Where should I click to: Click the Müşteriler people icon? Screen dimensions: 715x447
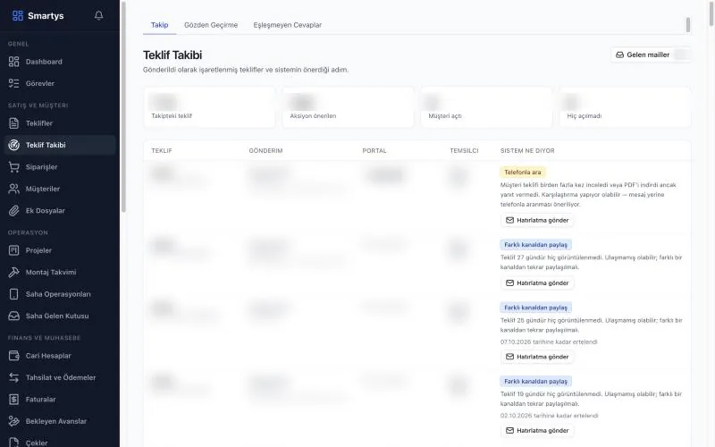pyautogui.click(x=13, y=189)
